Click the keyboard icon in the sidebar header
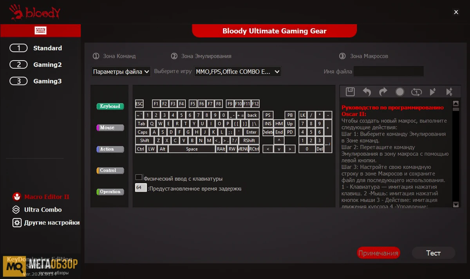The image size is (470, 279). pyautogui.click(x=40, y=31)
